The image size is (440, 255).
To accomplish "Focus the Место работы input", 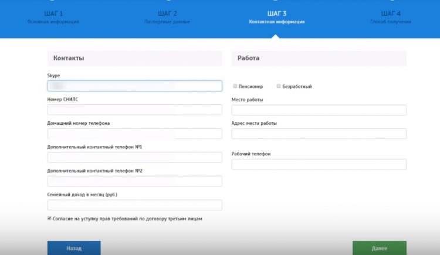I will click(x=319, y=110).
